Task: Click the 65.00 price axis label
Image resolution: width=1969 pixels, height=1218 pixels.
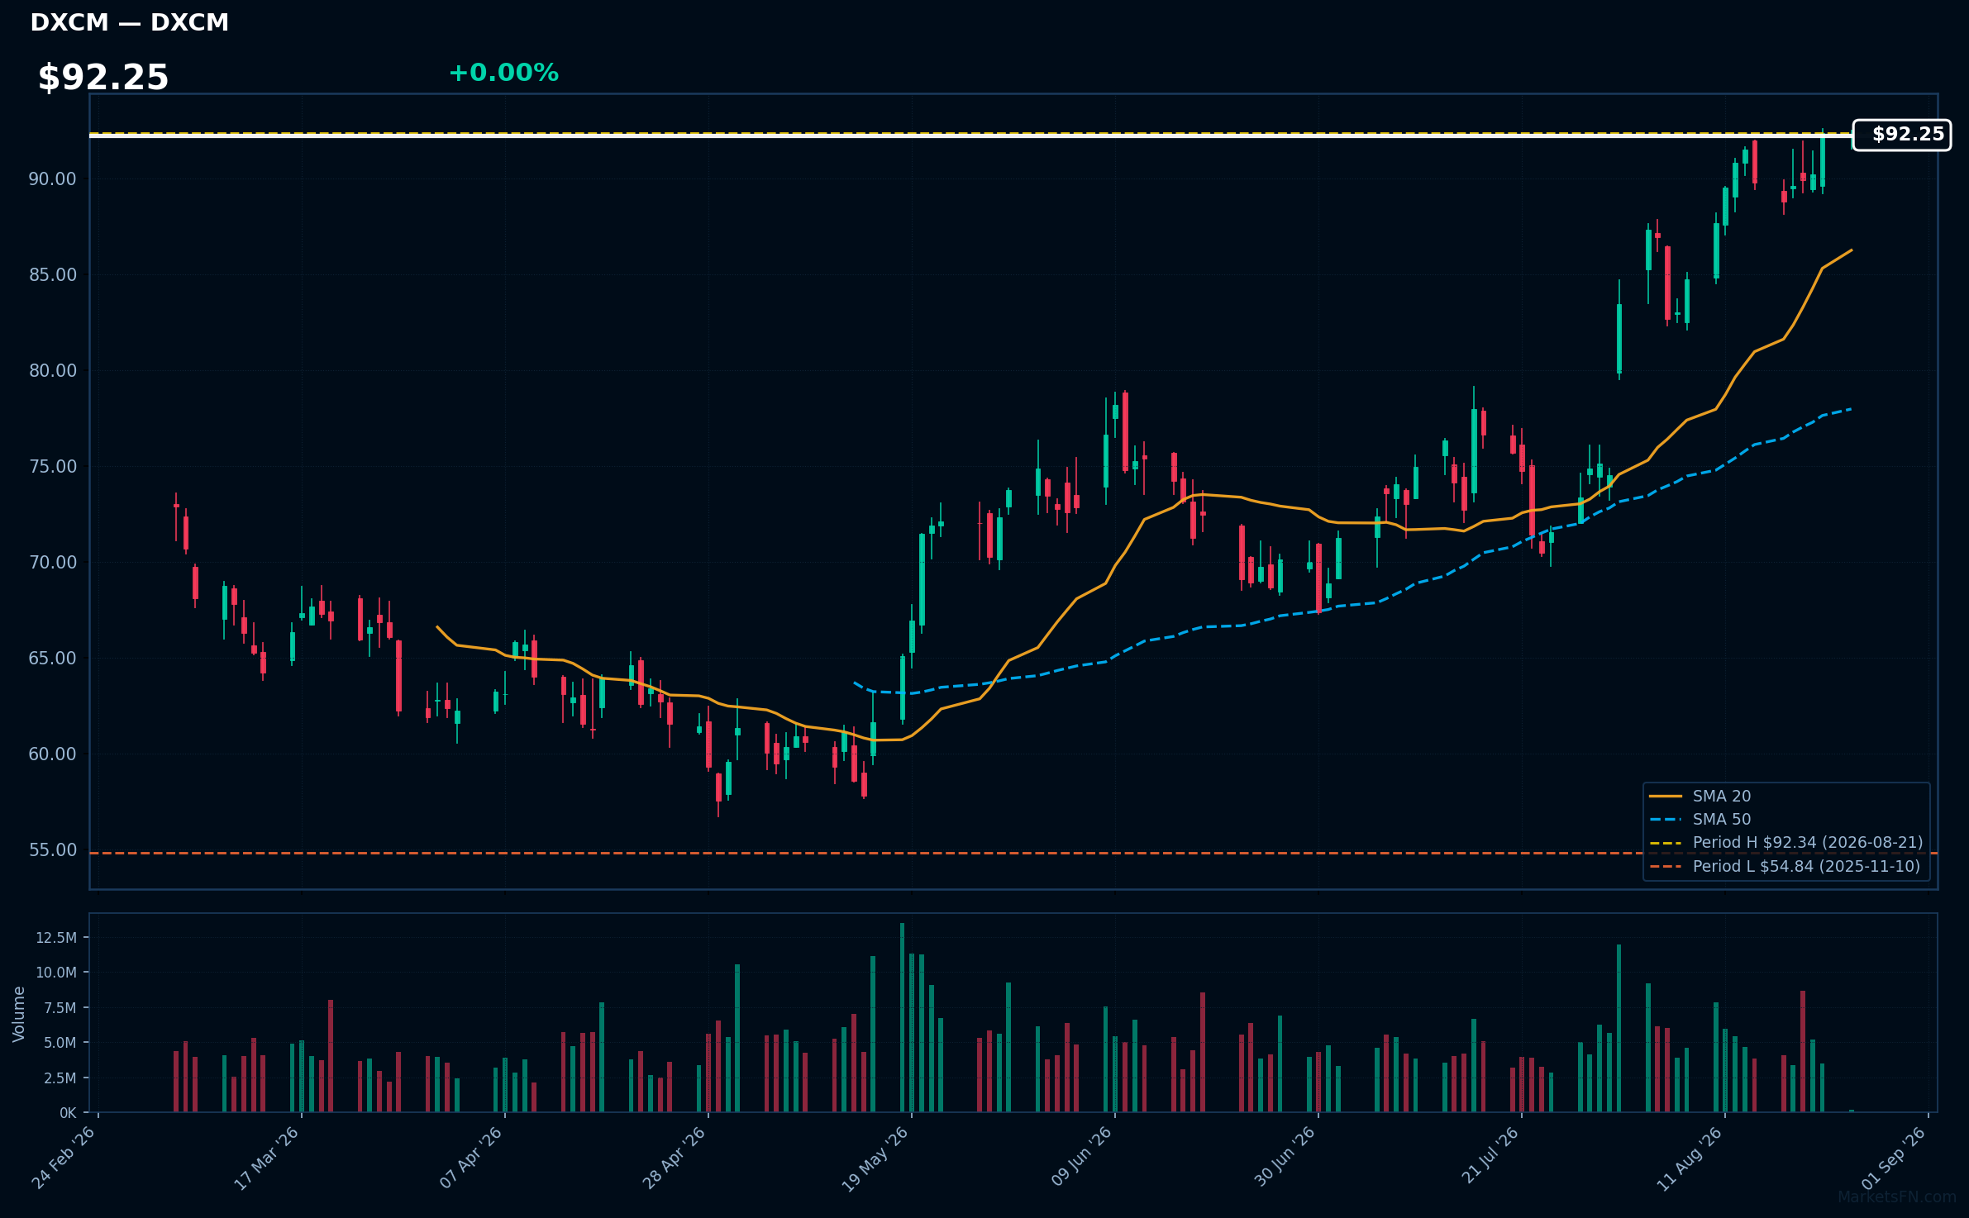Action: coord(52,659)
